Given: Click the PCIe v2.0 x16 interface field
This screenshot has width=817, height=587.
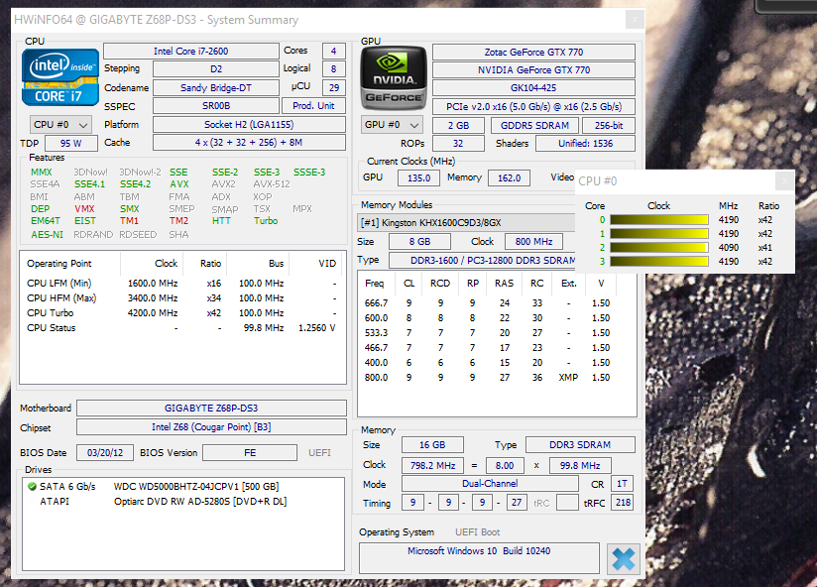Looking at the screenshot, I should point(533,106).
